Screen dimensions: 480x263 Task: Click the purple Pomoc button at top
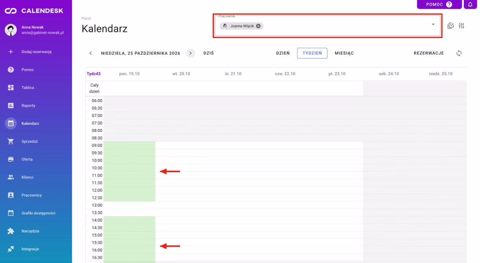[439, 5]
